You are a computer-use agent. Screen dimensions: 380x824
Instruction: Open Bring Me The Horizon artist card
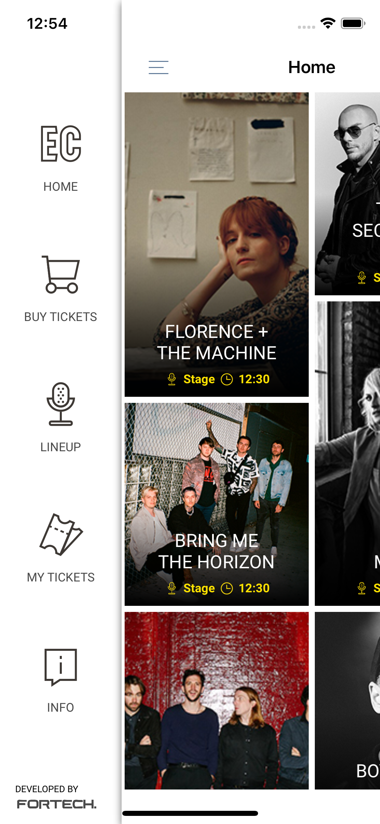(x=217, y=504)
